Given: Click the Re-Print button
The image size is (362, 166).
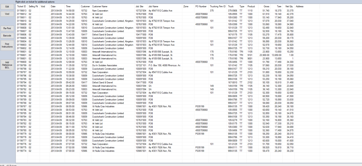Looking at the screenshot, I should point(7,28).
